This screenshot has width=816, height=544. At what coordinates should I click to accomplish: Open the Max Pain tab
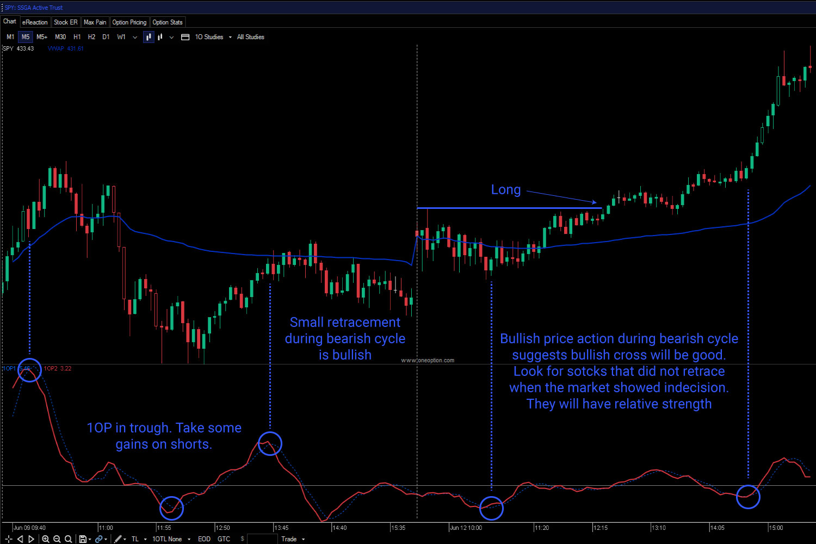point(95,22)
